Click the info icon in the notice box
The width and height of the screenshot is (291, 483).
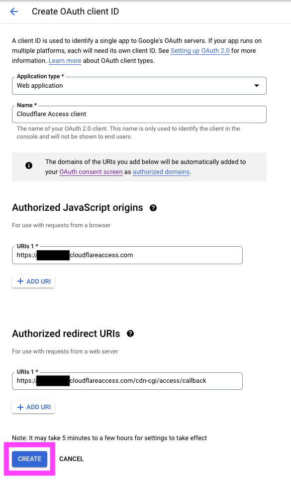coord(29,165)
